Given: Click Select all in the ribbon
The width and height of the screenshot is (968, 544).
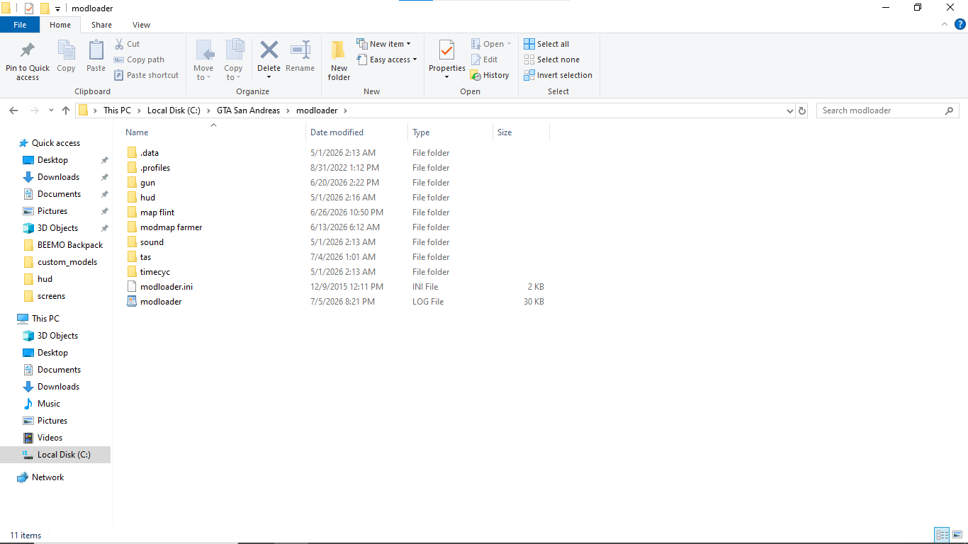Looking at the screenshot, I should [546, 44].
